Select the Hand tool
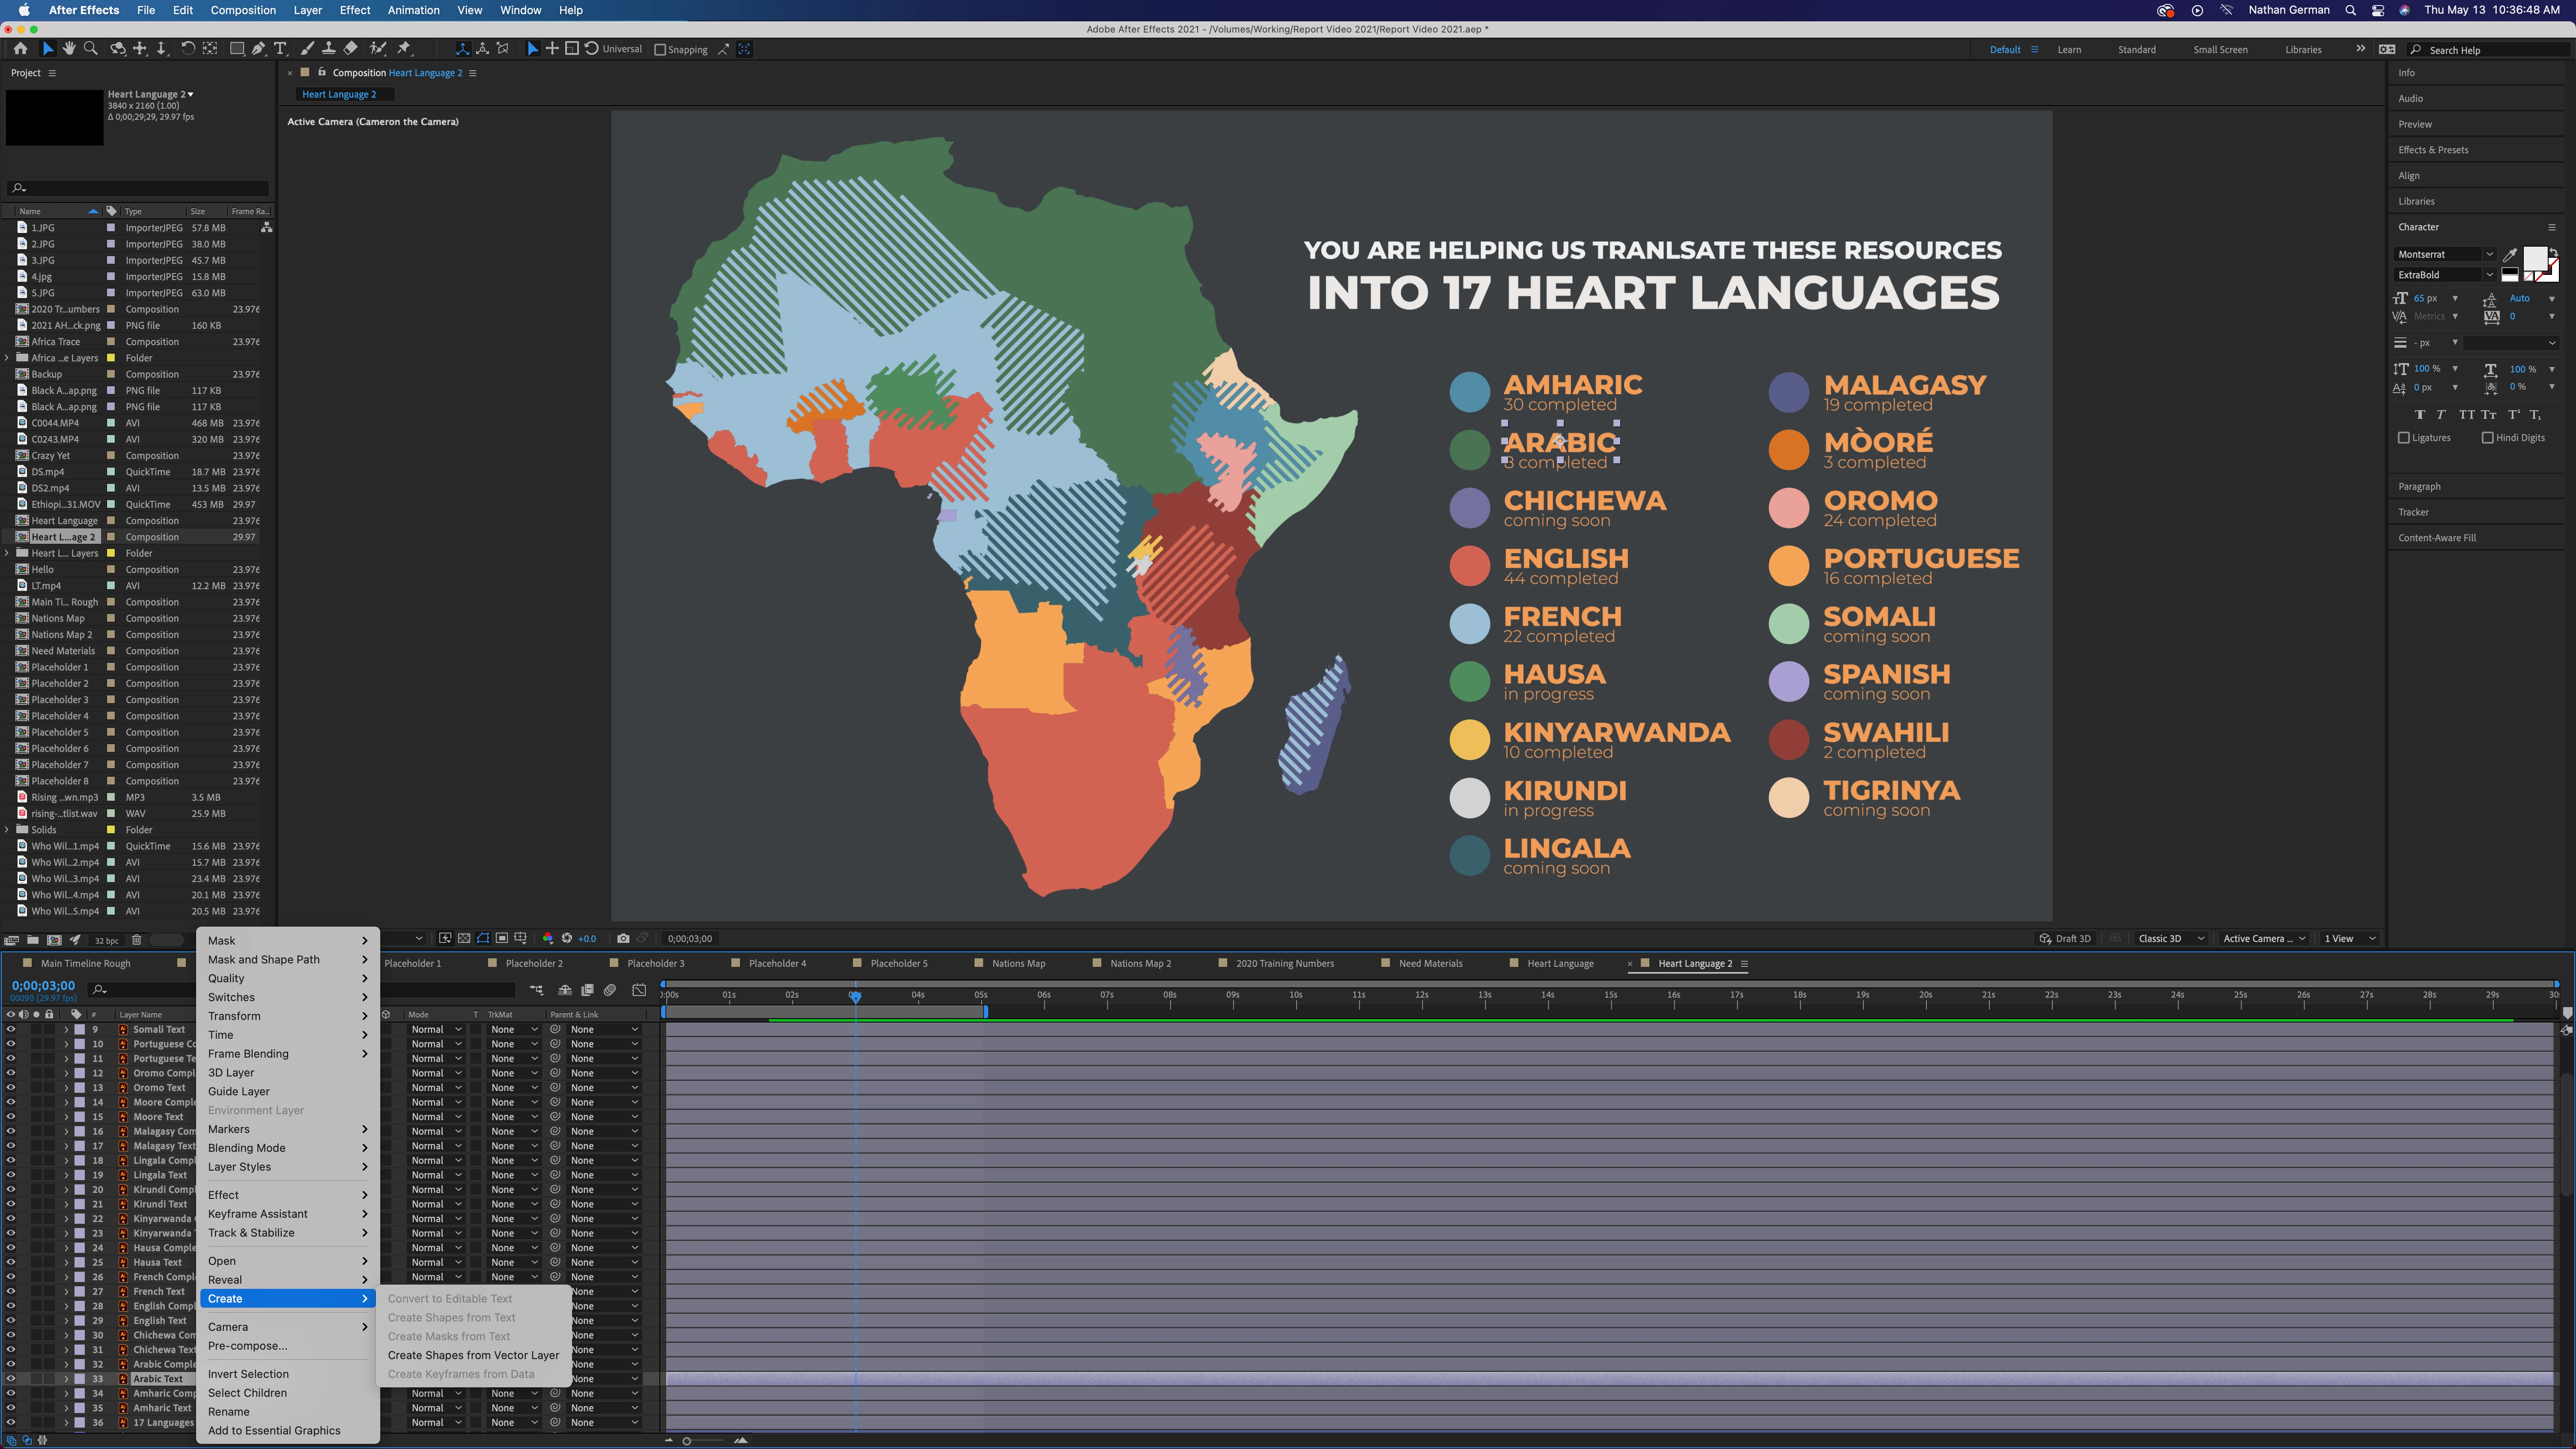This screenshot has width=2576, height=1449. click(x=69, y=49)
